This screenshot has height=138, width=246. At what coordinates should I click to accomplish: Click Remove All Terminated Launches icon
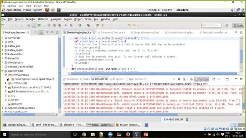click(184, 79)
